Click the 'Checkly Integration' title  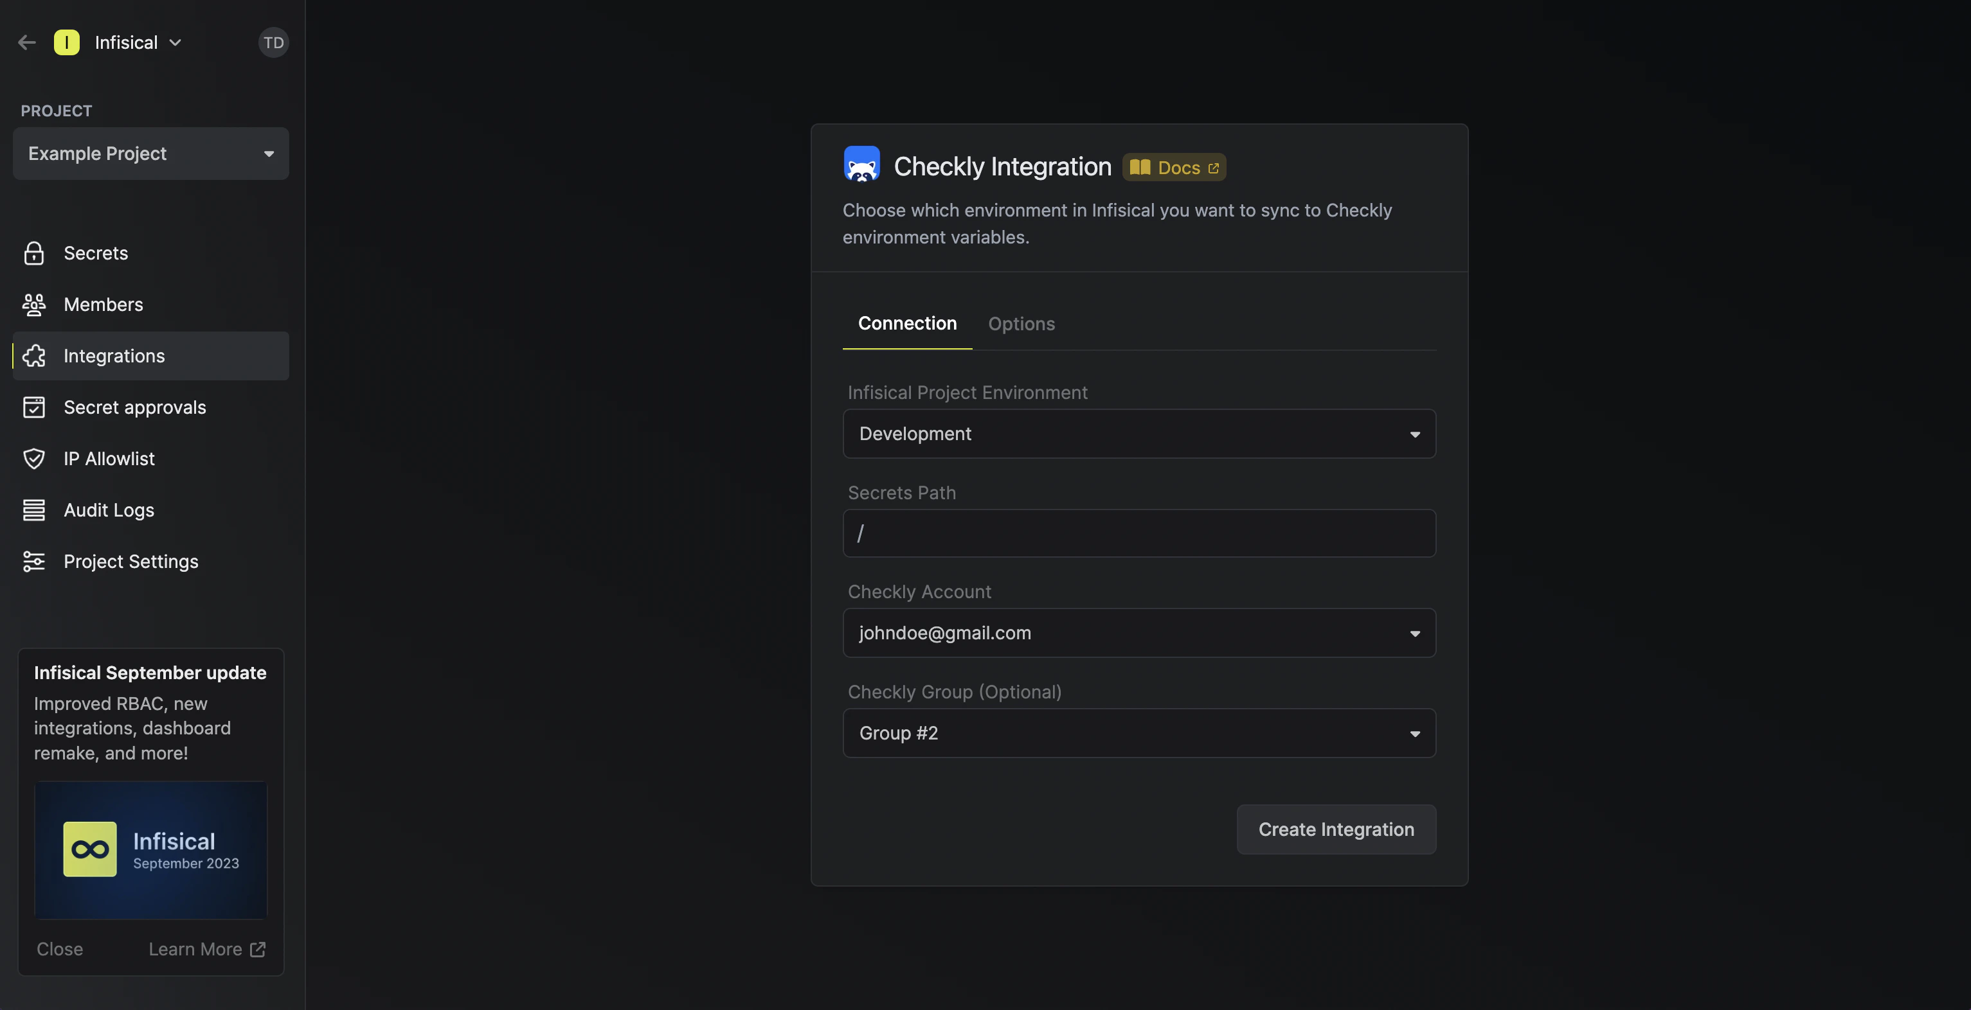click(1002, 166)
